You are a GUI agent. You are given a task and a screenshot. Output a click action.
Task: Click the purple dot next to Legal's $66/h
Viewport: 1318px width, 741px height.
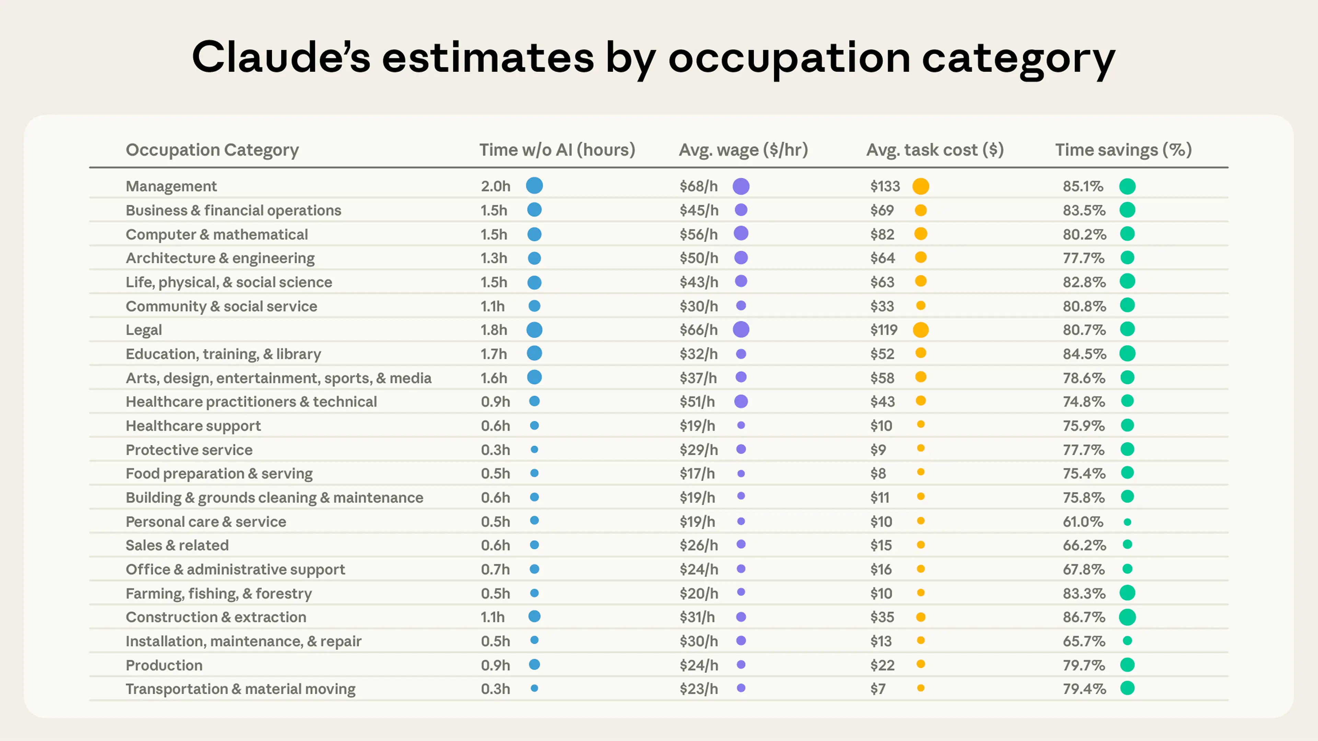pos(741,330)
